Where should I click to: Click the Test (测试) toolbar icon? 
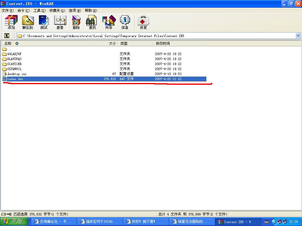(44, 22)
